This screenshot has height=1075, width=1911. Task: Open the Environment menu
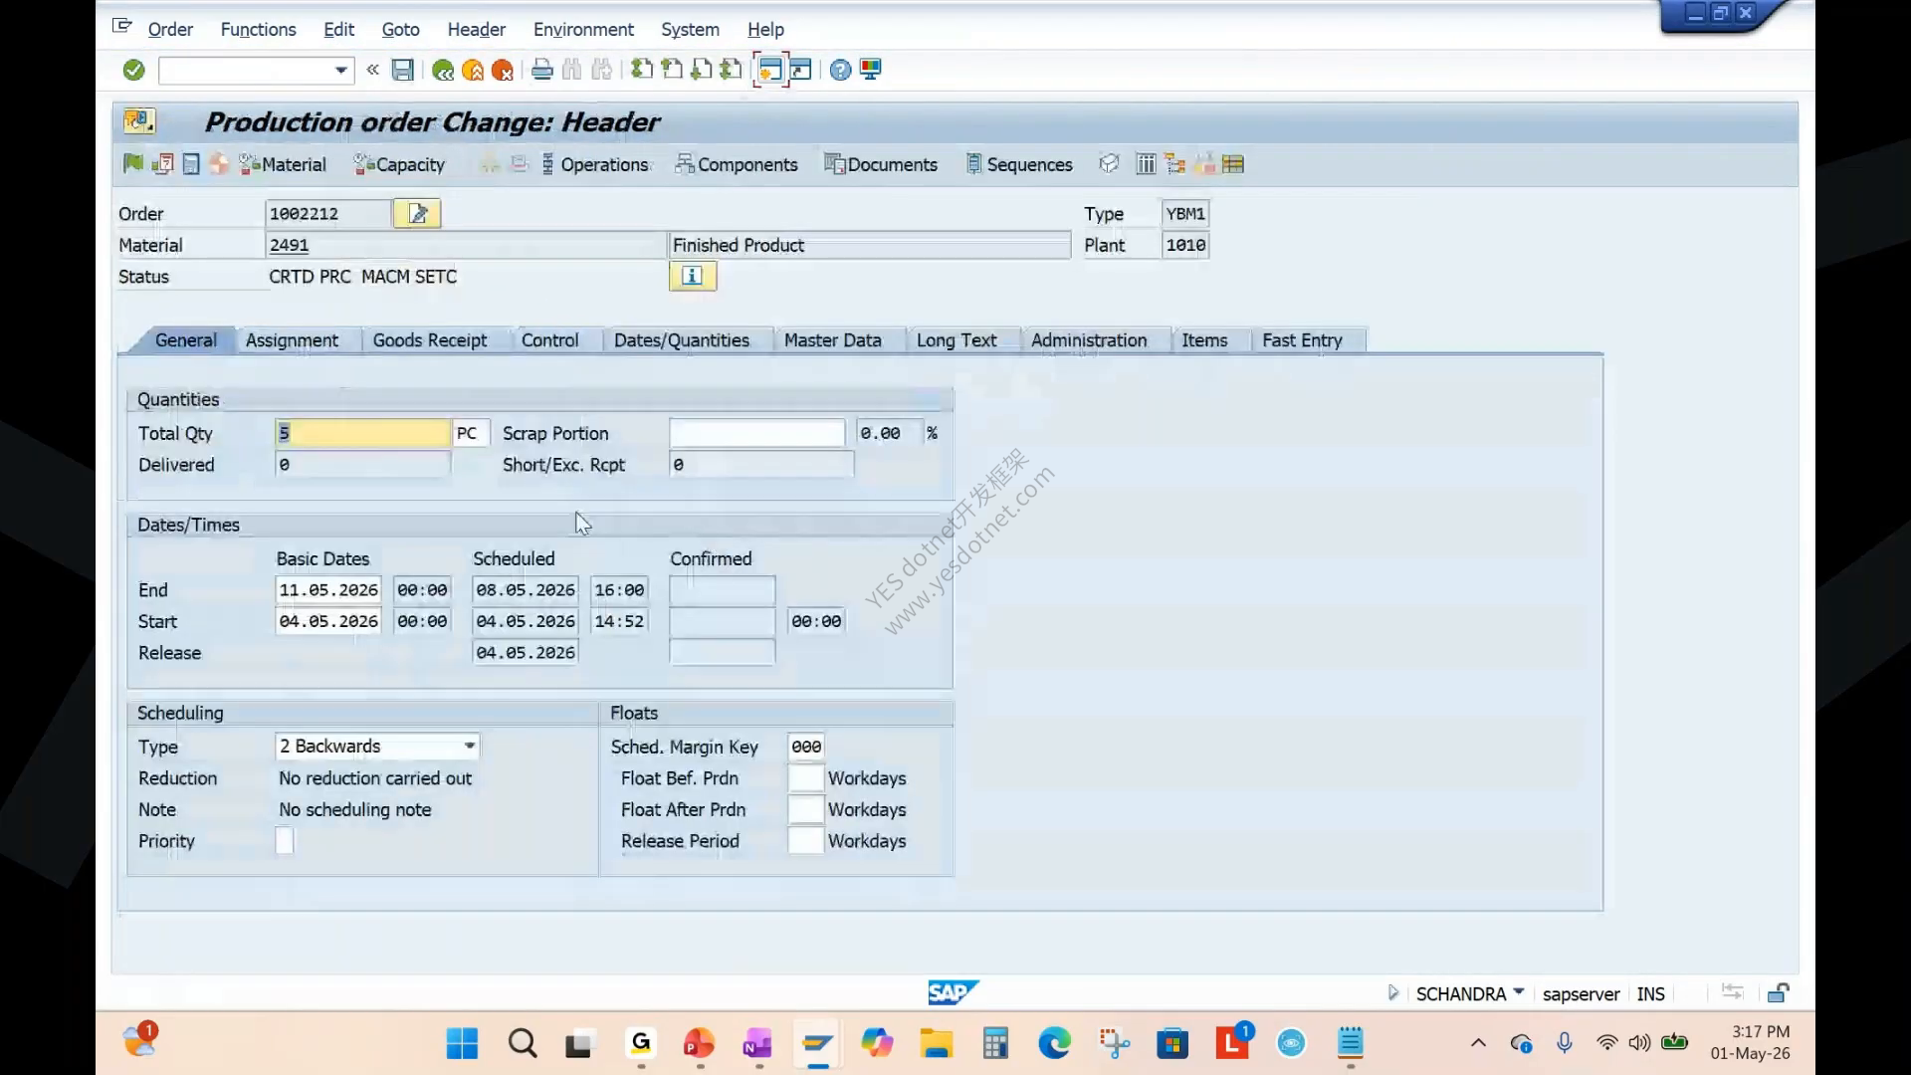583,30
